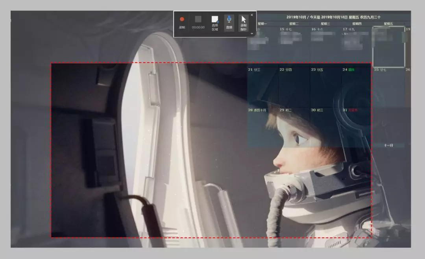Select October 21 in the calendar
Screen dimensions: 425x259
pos(262,87)
